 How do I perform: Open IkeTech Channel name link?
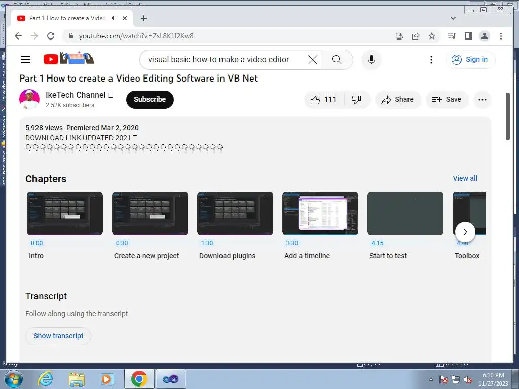(76, 95)
